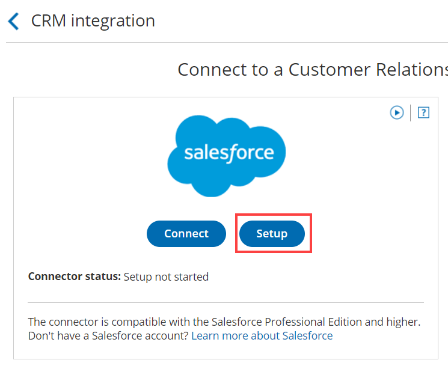Image resolution: width=448 pixels, height=366 pixels.
Task: Click the Don't have a Salesforce account text
Action: click(108, 335)
